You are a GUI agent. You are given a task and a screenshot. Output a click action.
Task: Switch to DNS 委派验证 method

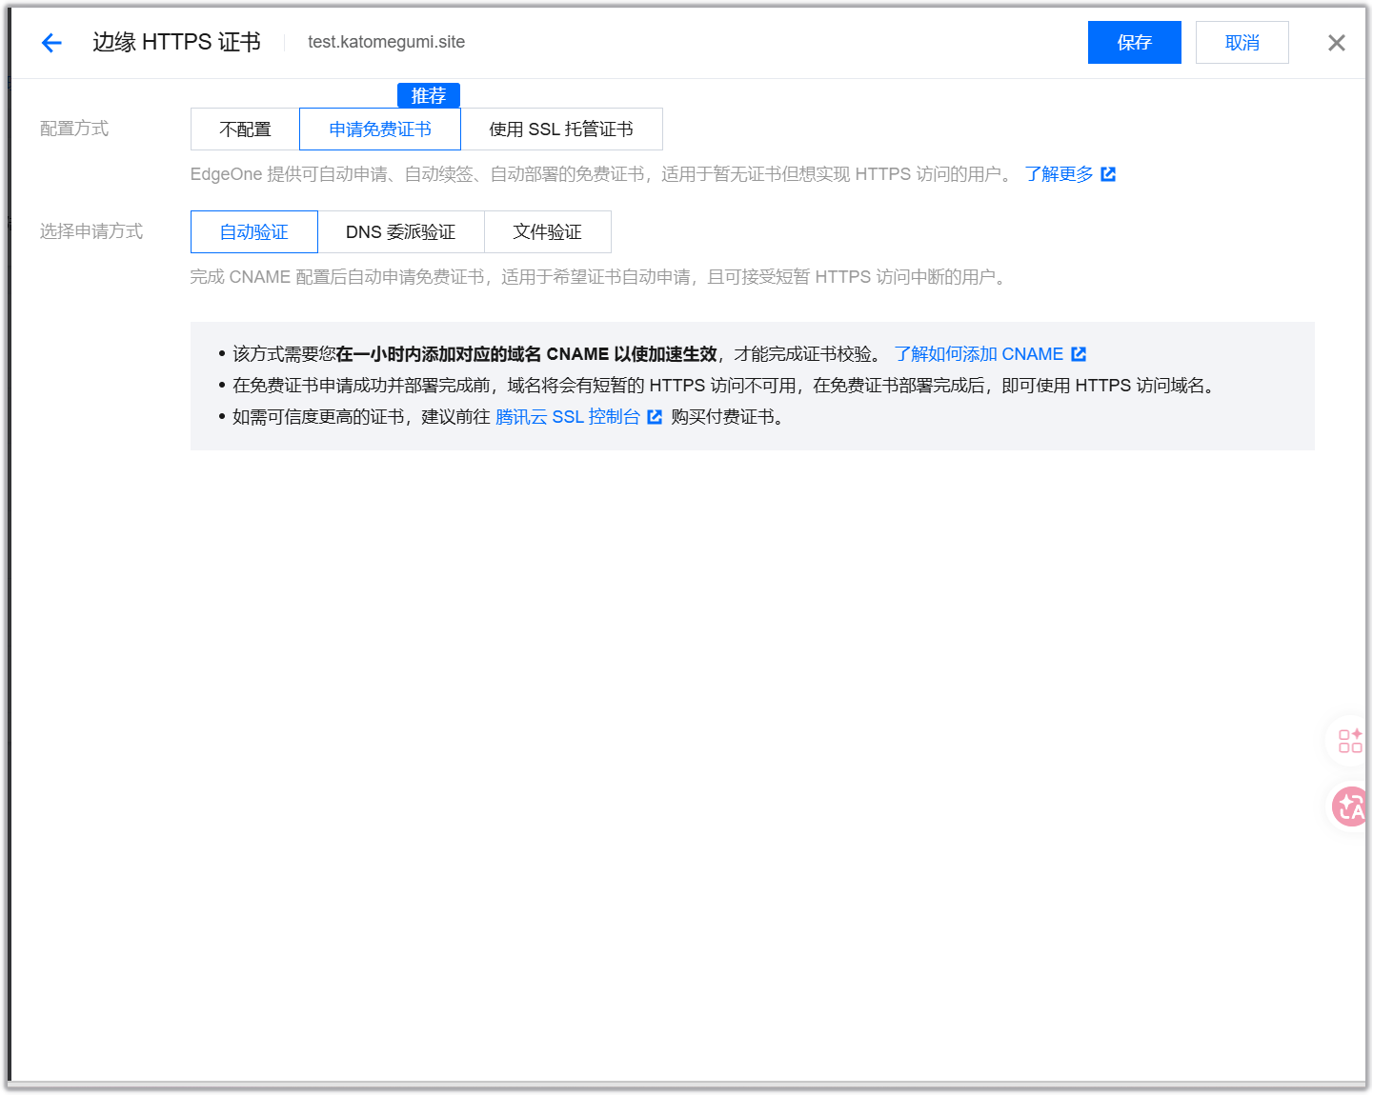click(401, 232)
